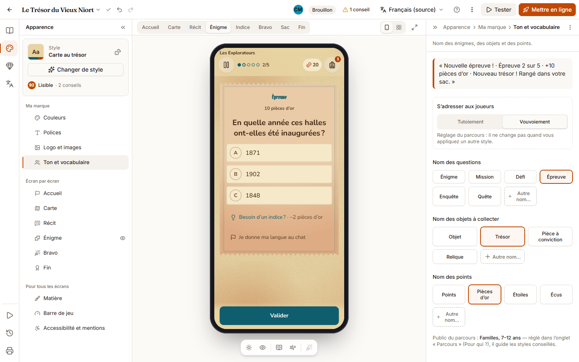Open the Français (source) language dropdown
The image size is (579, 362).
pyautogui.click(x=412, y=10)
